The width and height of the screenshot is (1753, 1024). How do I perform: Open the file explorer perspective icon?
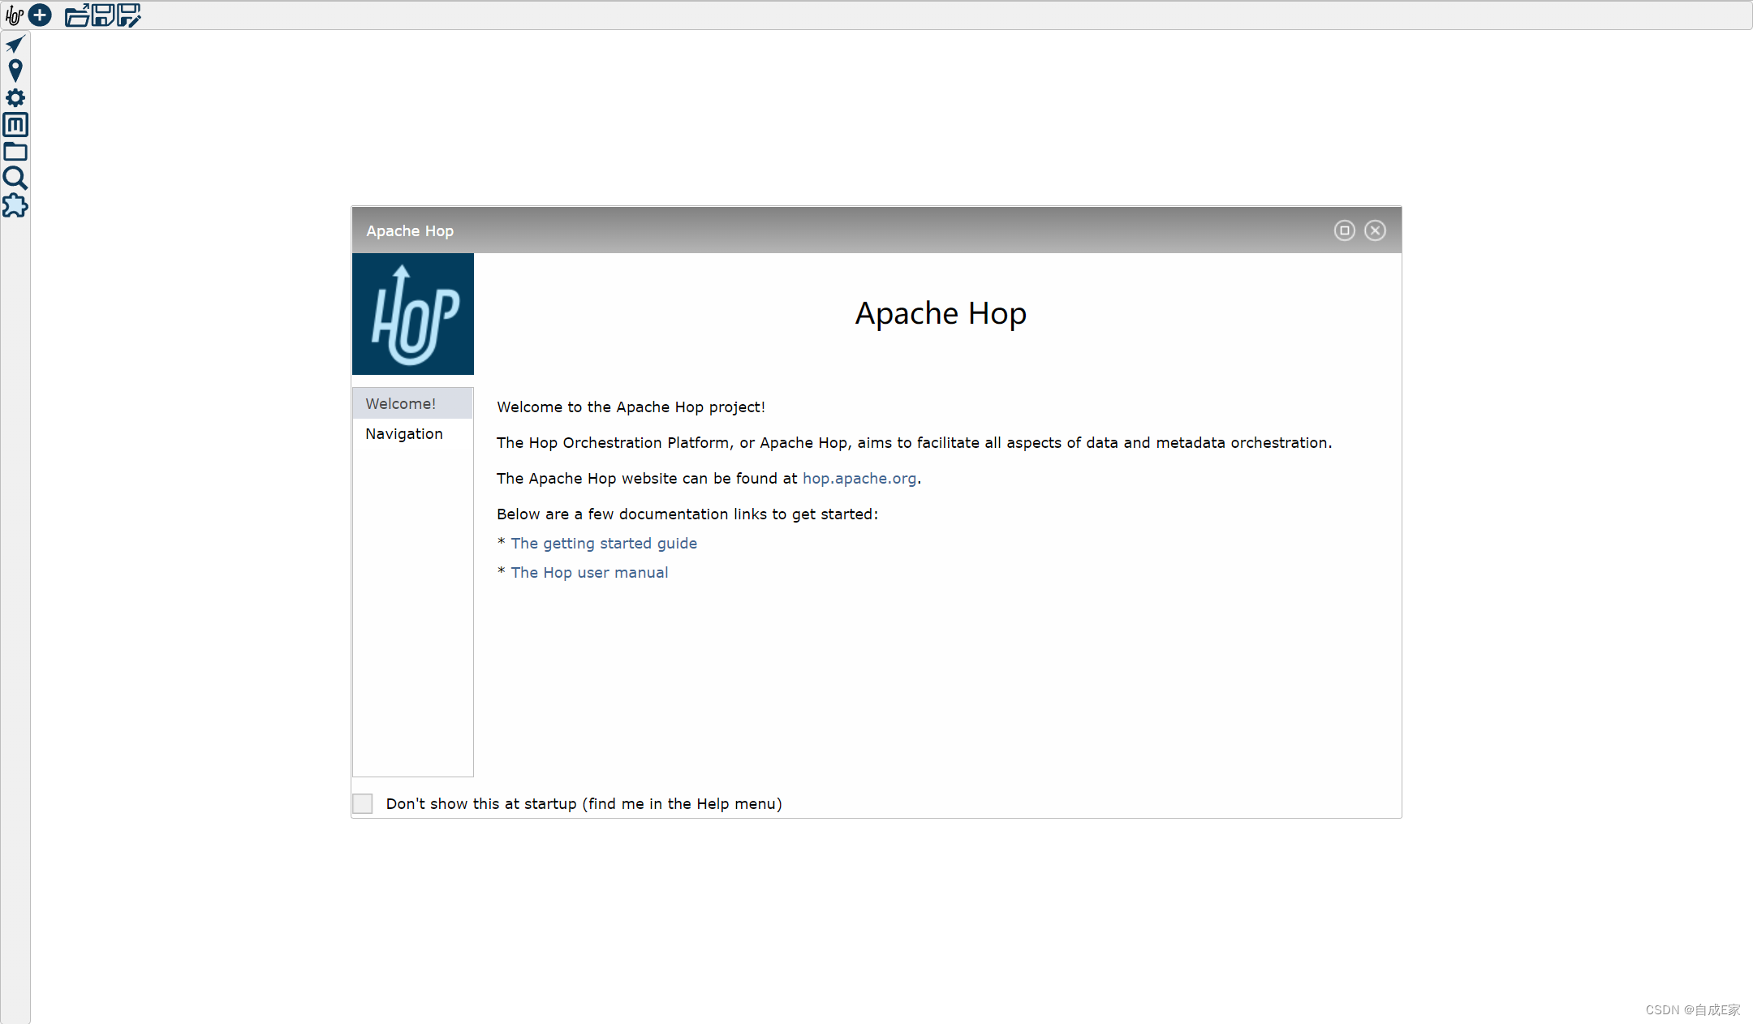tap(15, 152)
